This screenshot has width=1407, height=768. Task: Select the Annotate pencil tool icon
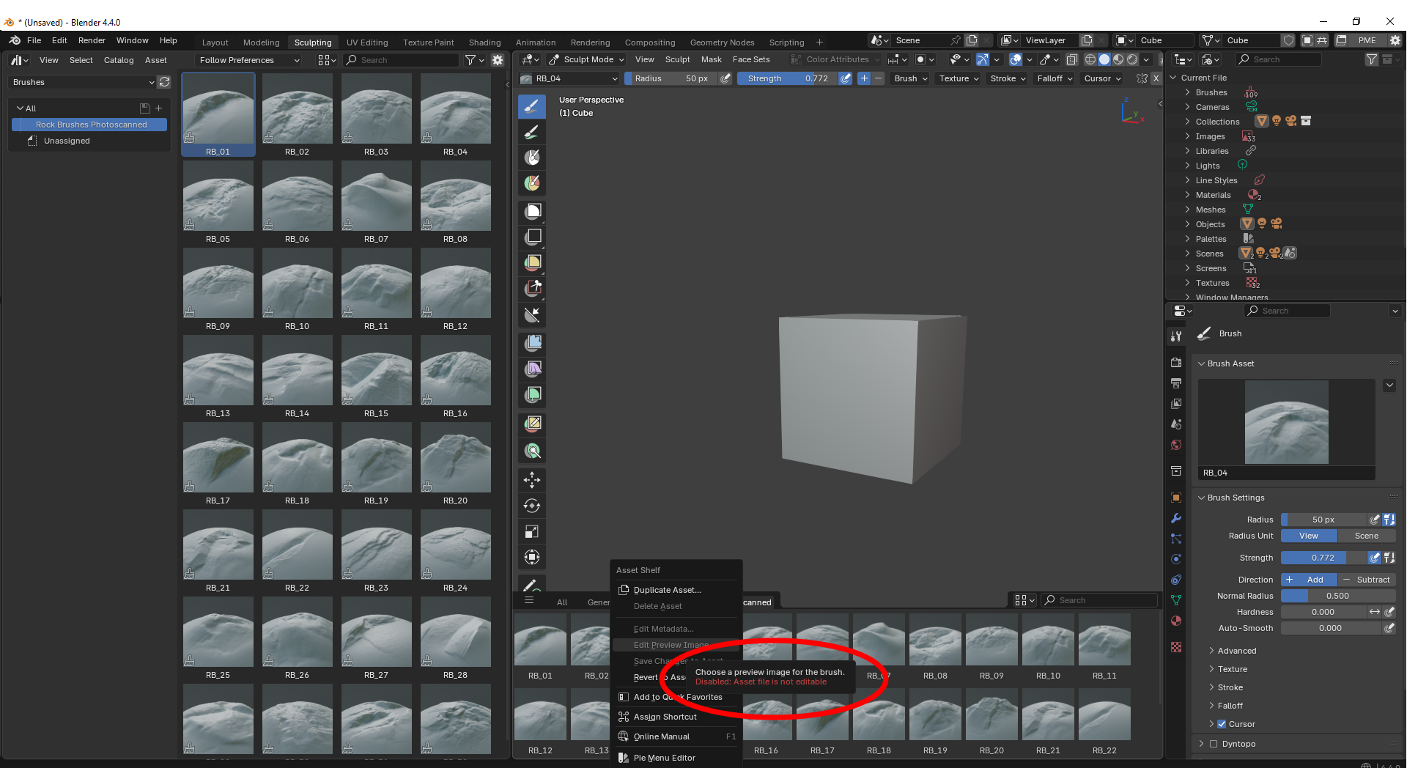pos(531,585)
